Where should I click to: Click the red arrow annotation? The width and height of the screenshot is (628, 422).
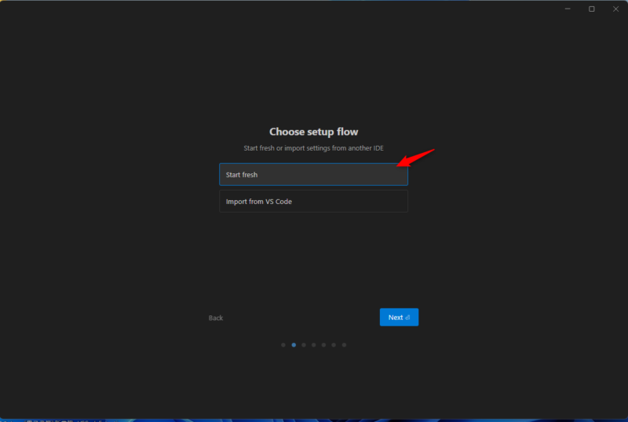pyautogui.click(x=416, y=157)
